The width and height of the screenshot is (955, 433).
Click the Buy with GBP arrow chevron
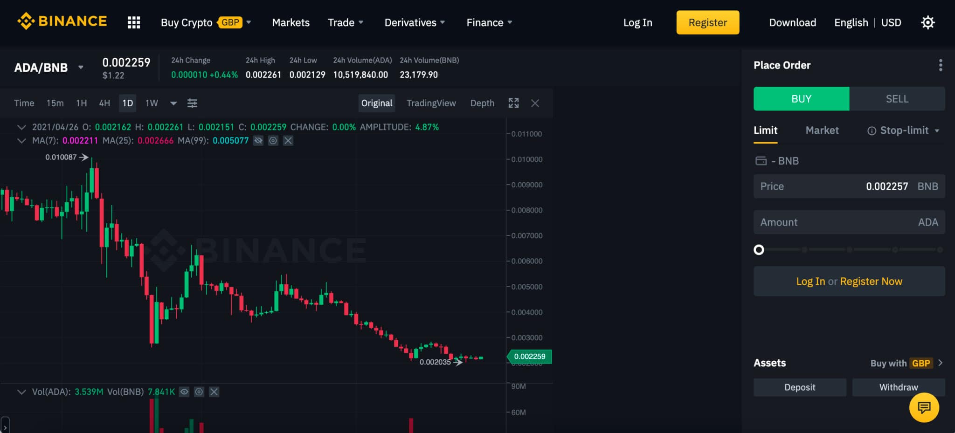click(x=940, y=363)
